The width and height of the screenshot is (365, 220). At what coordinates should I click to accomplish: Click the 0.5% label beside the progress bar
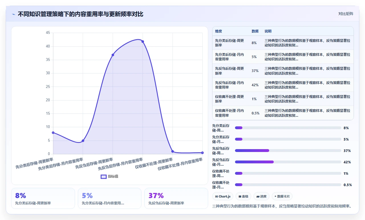[348, 185]
